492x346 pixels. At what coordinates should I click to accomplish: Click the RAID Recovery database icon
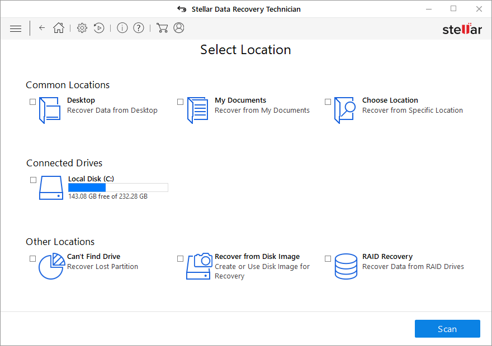[346, 266]
